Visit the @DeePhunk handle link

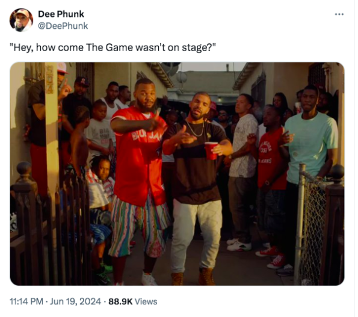coord(63,26)
